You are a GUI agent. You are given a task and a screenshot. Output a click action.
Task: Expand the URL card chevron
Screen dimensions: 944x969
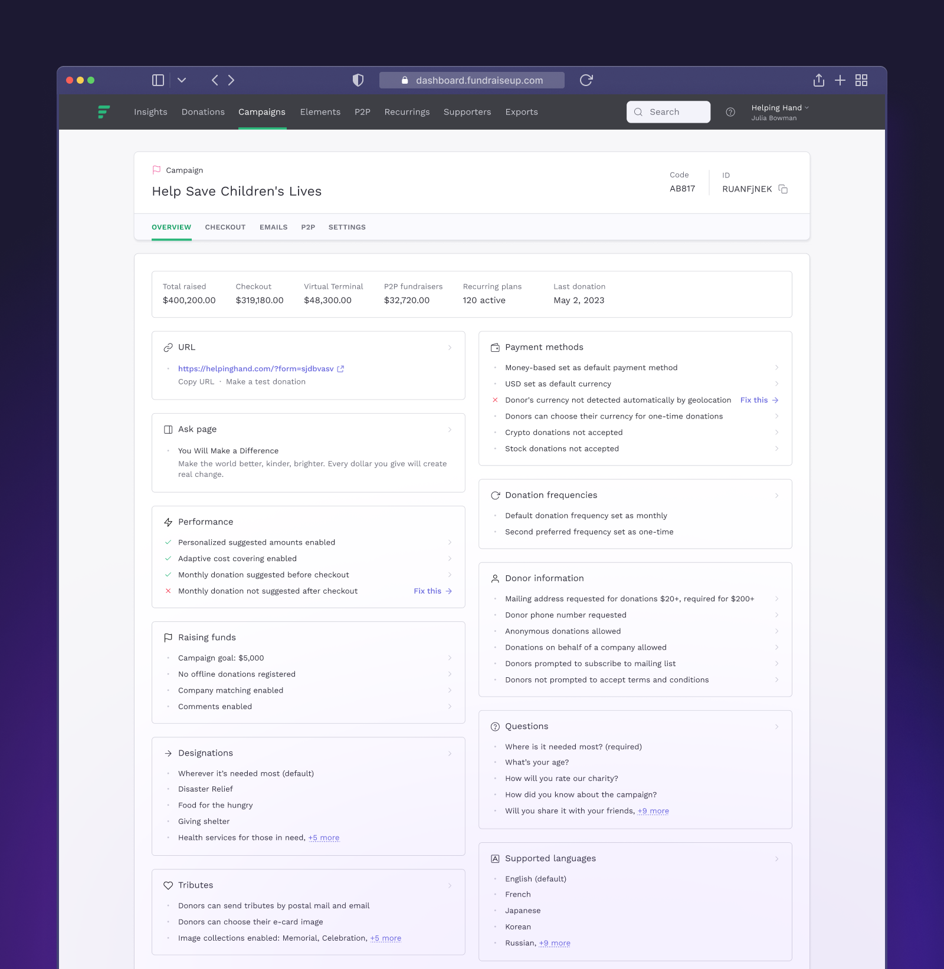pos(450,348)
